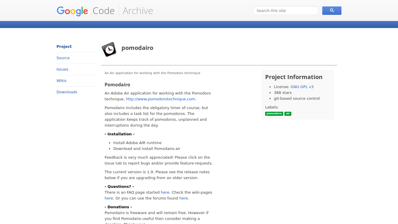Open the forums 'here' link

tap(184, 198)
